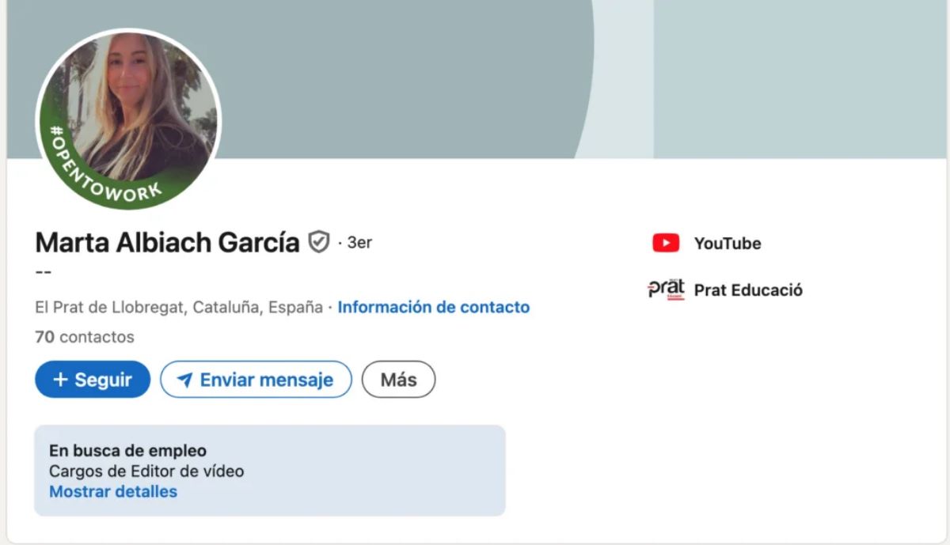This screenshot has width=950, height=545.
Task: Click the paper plane icon in Enviar mensaje
Action: coord(184,380)
